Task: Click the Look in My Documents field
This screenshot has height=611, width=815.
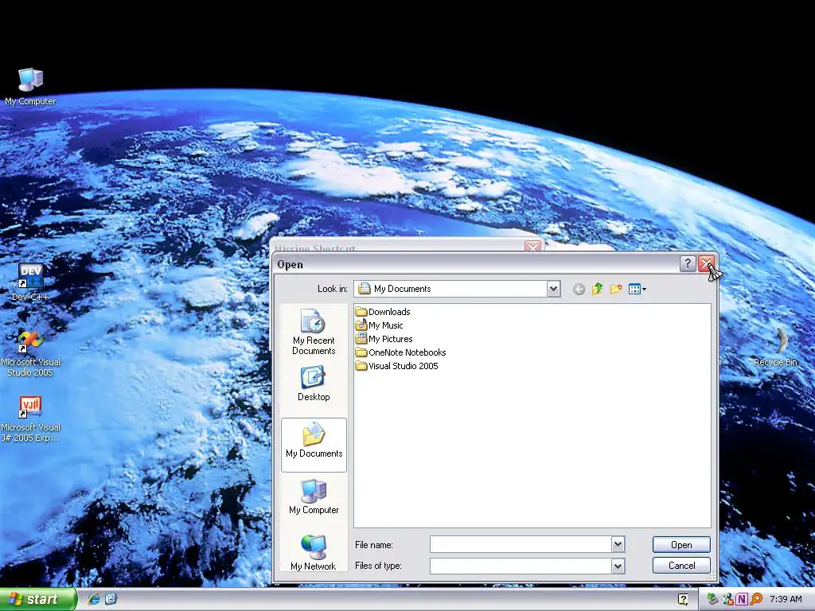Action: click(x=457, y=289)
